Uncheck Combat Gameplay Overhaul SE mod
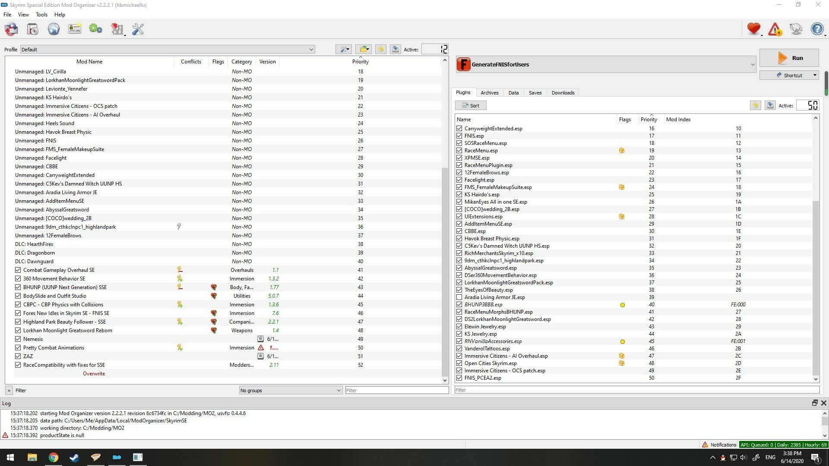829x466 pixels. pyautogui.click(x=18, y=270)
